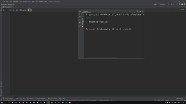Open the Tools menu
The width and height of the screenshot is (186, 104).
pos(33,1)
